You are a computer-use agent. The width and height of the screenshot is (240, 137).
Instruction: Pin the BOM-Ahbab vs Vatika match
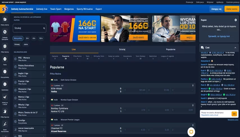pyautogui.click(x=193, y=86)
